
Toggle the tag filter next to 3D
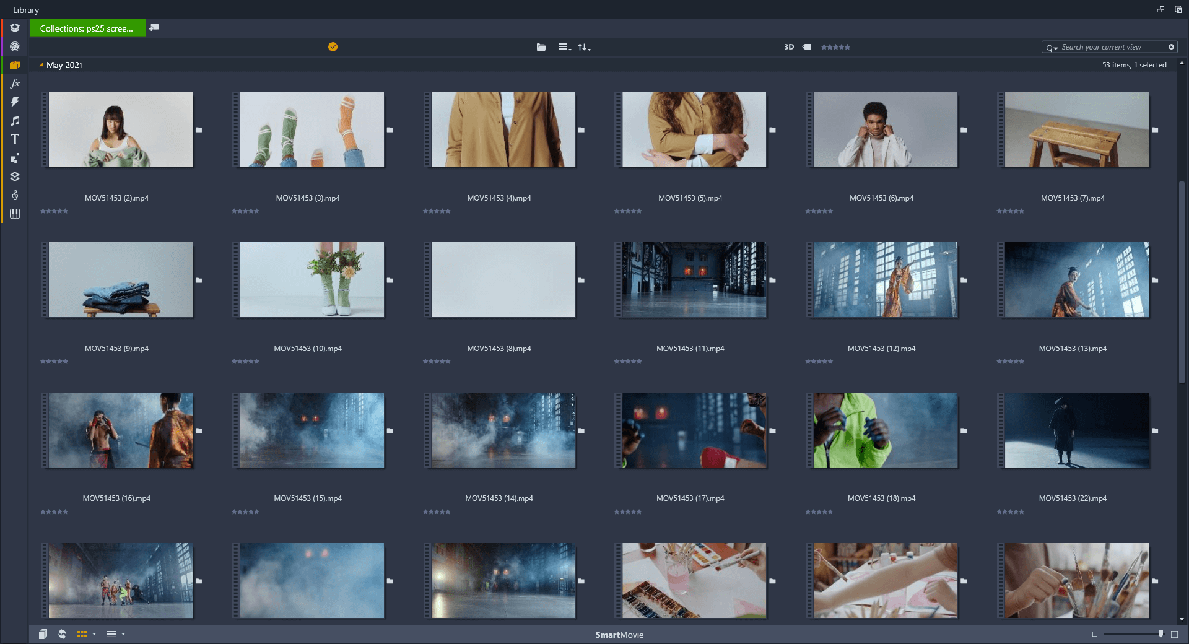coord(806,46)
